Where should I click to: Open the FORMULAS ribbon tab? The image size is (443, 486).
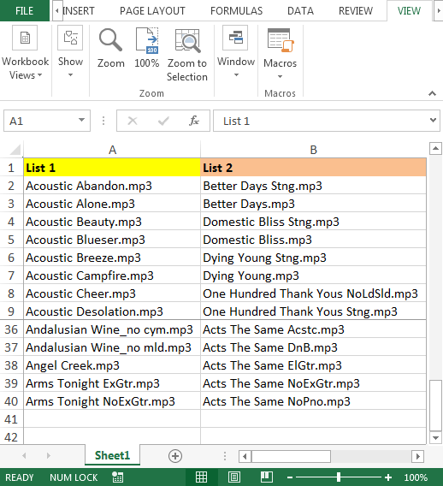[x=236, y=11]
